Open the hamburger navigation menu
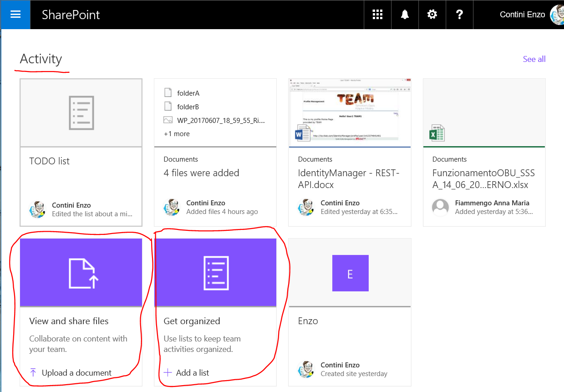Viewport: 564px width, 392px height. (15, 14)
